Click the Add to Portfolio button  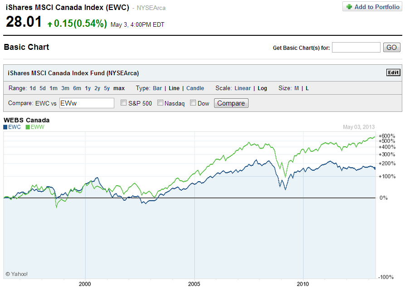[372, 7]
